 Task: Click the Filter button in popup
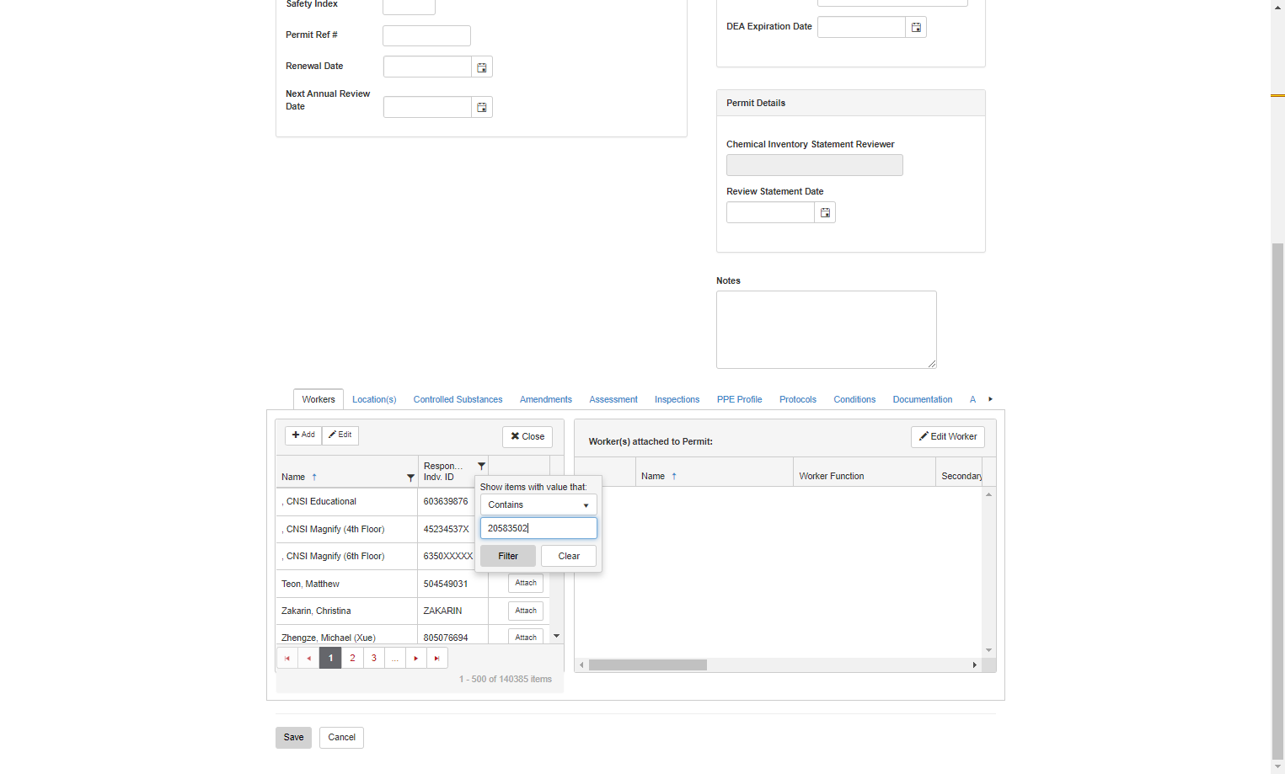pos(508,556)
